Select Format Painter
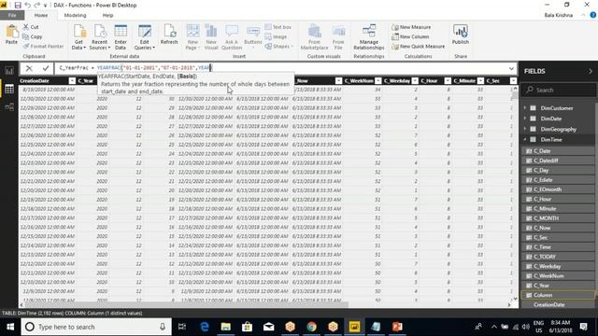The height and width of the screenshot is (336, 598). coord(43,46)
